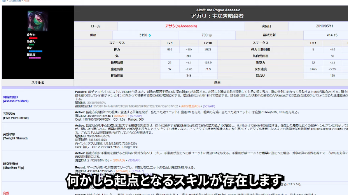Click the 0.625 attack speed value

point(313,69)
